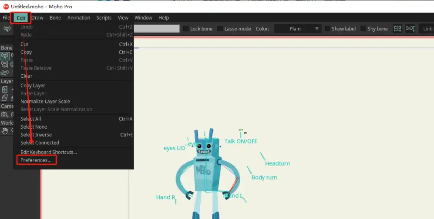Click the bone name input field
This screenshot has width=434, height=219.
click(x=157, y=29)
